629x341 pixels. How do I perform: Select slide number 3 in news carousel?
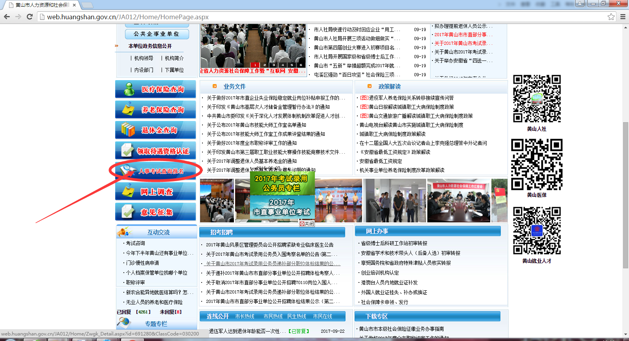coord(274,65)
